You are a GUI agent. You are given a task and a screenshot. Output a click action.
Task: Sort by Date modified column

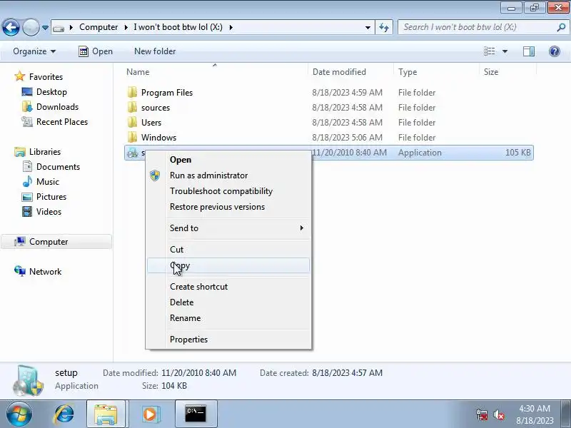pyautogui.click(x=350, y=72)
